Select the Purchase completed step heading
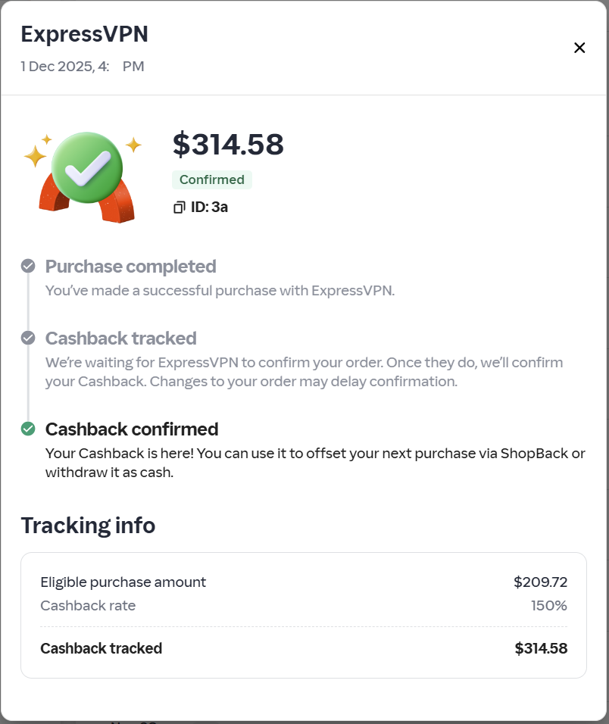 pyautogui.click(x=130, y=266)
